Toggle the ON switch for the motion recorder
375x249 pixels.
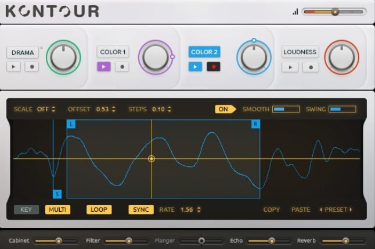225,109
